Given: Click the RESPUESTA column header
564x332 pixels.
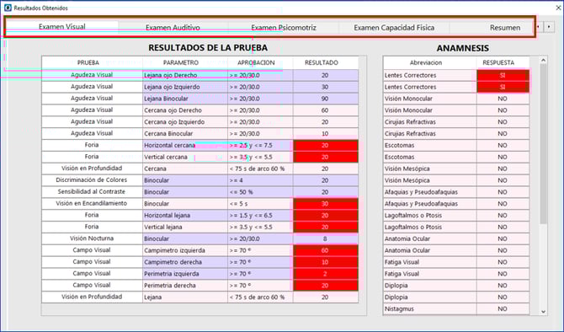Looking at the screenshot, I should coord(498,62).
